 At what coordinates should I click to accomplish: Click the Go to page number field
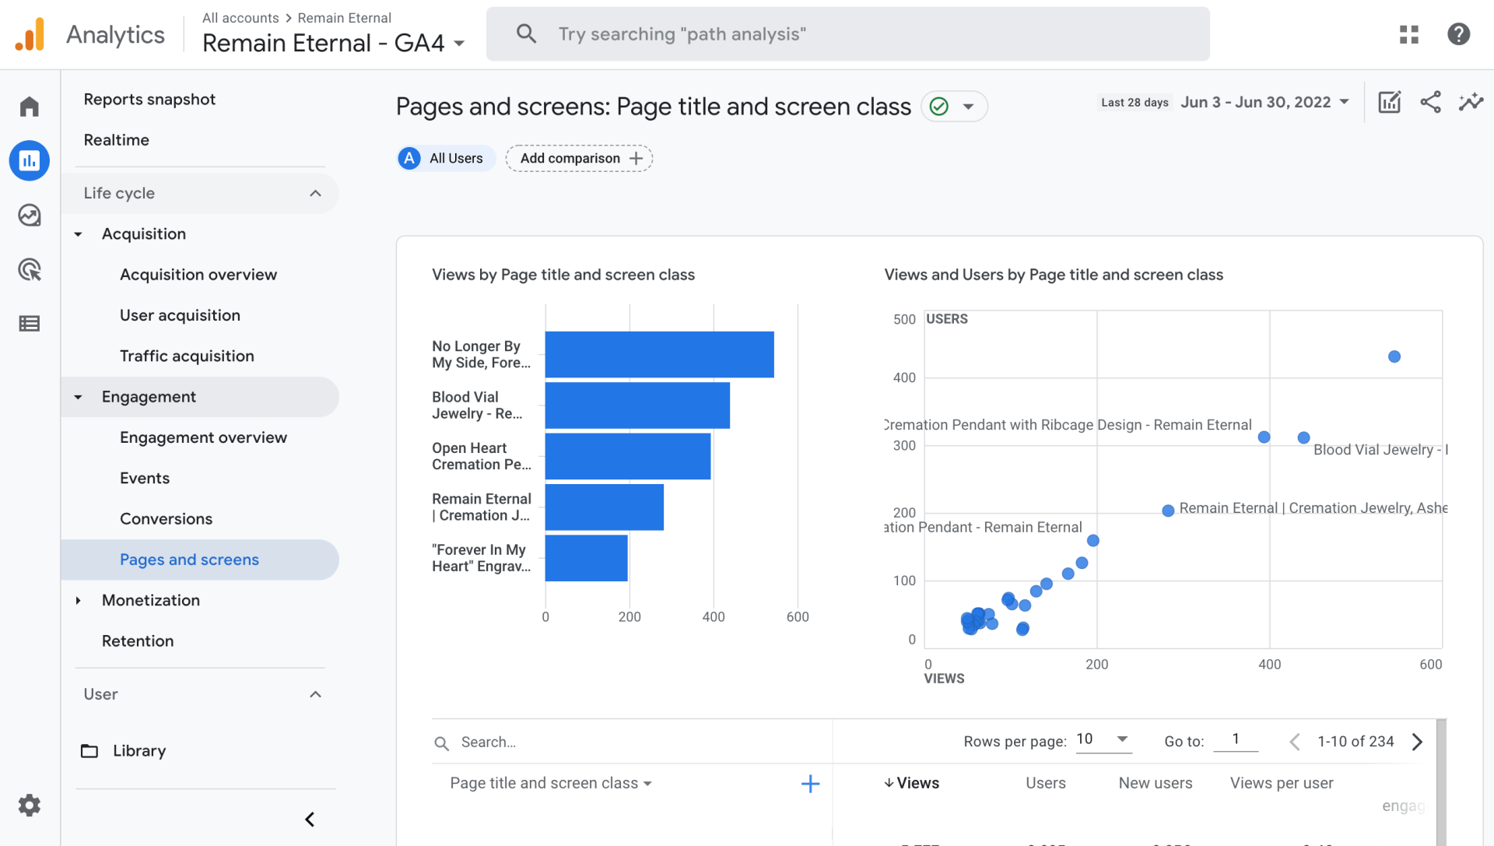coord(1236,739)
